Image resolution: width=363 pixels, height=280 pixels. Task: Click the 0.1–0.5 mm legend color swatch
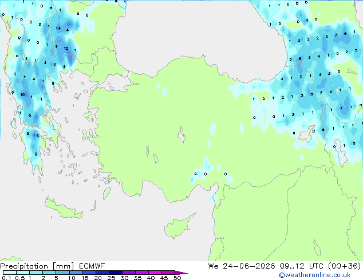pos(10,273)
